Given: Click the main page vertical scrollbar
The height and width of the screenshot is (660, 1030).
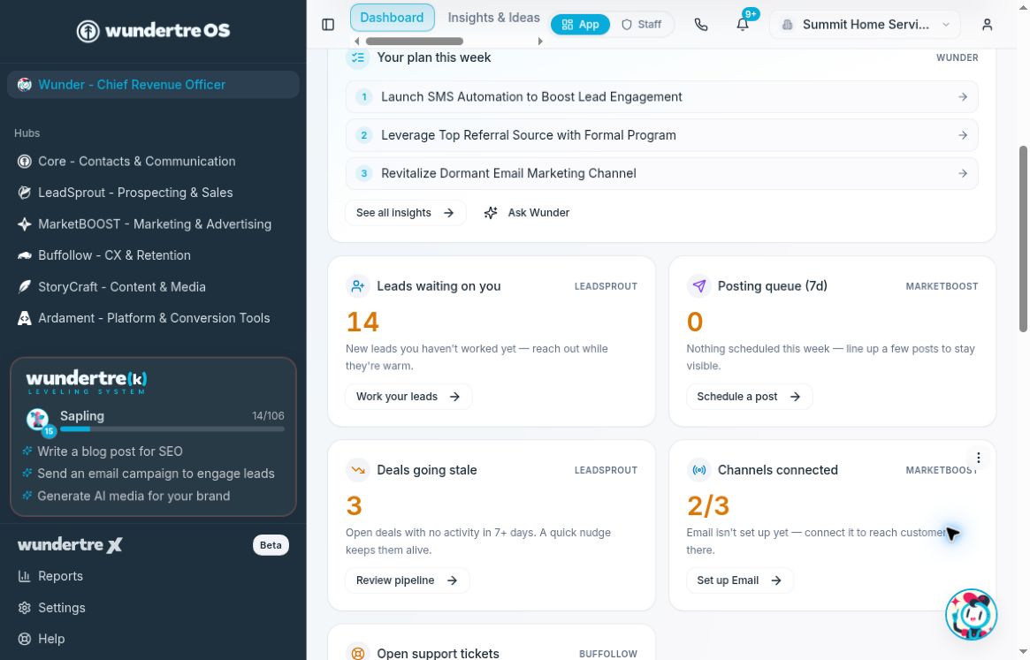Looking at the screenshot, I should click(1023, 239).
